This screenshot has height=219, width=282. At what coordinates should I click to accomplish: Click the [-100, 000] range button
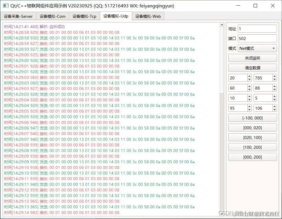tap(252, 118)
